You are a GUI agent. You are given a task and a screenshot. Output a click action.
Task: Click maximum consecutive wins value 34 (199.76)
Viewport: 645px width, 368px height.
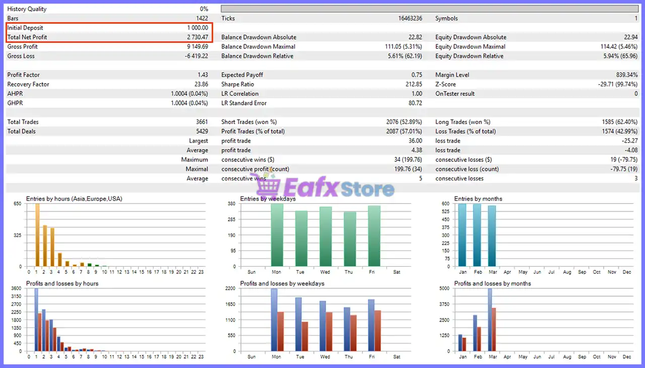tap(408, 160)
